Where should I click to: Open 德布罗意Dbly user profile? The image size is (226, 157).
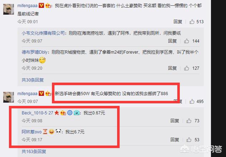(x=35, y=52)
